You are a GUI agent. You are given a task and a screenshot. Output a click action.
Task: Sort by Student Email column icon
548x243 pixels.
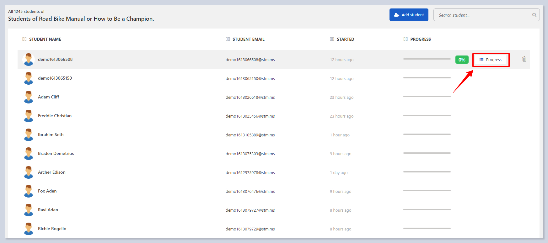pyautogui.click(x=228, y=39)
